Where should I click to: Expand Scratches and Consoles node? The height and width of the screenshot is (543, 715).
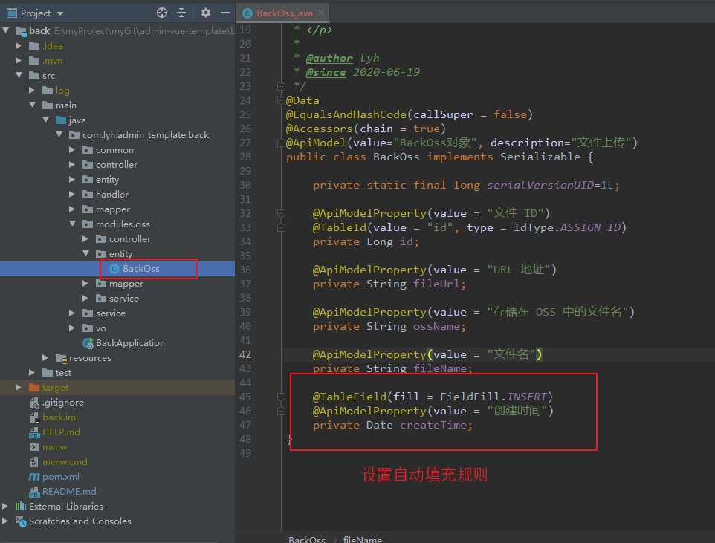5,521
